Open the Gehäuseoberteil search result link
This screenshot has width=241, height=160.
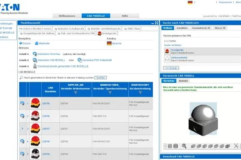pos(179,57)
